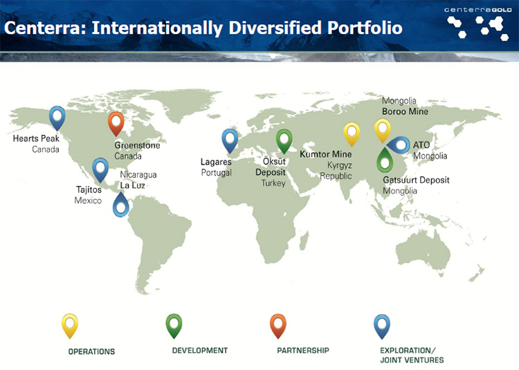This screenshot has height=370, width=519.
Task: Click the 'Lagares' label
Action: (x=216, y=162)
